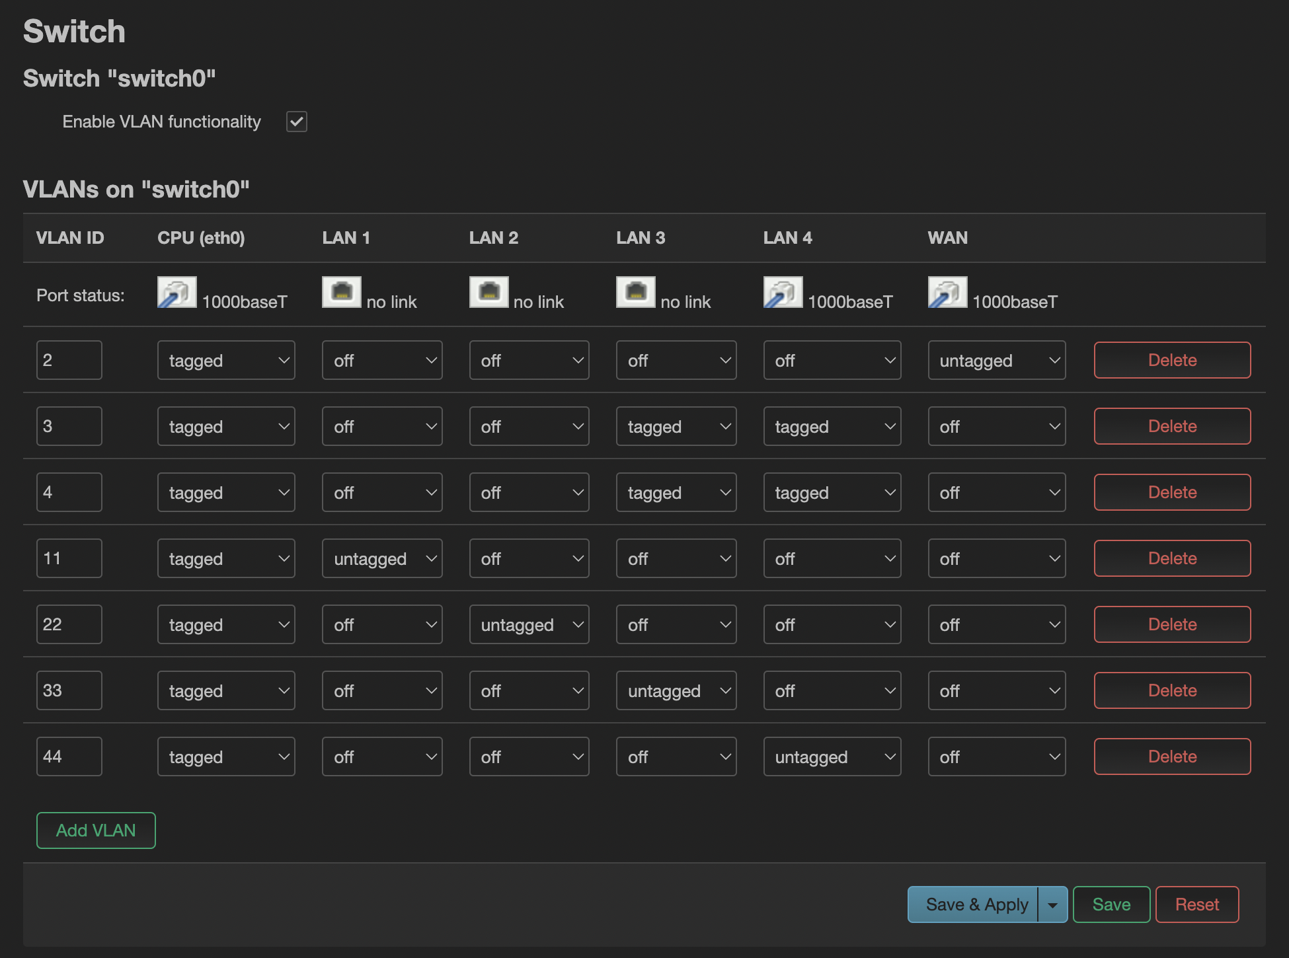Click the LAN 4 1000baseT port icon
1289x958 pixels.
click(783, 293)
